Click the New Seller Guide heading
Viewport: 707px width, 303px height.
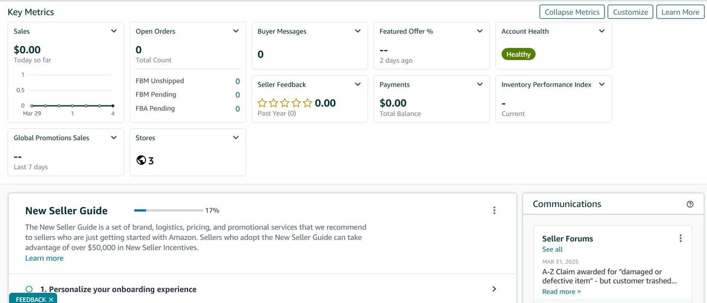[x=67, y=211]
